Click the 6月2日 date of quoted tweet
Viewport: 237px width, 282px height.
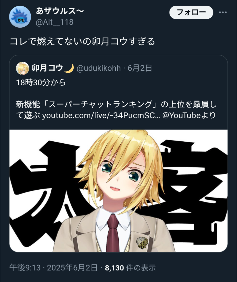(x=140, y=68)
